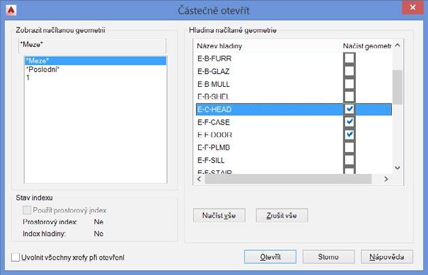Close the Částečně otevřít dialog
This screenshot has height=275, width=428.
412,7
